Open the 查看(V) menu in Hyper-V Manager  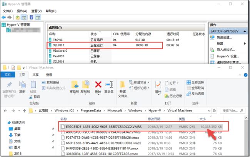[37, 11]
